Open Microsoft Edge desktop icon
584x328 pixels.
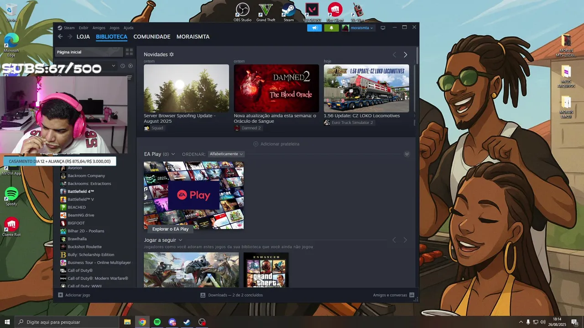click(x=11, y=45)
